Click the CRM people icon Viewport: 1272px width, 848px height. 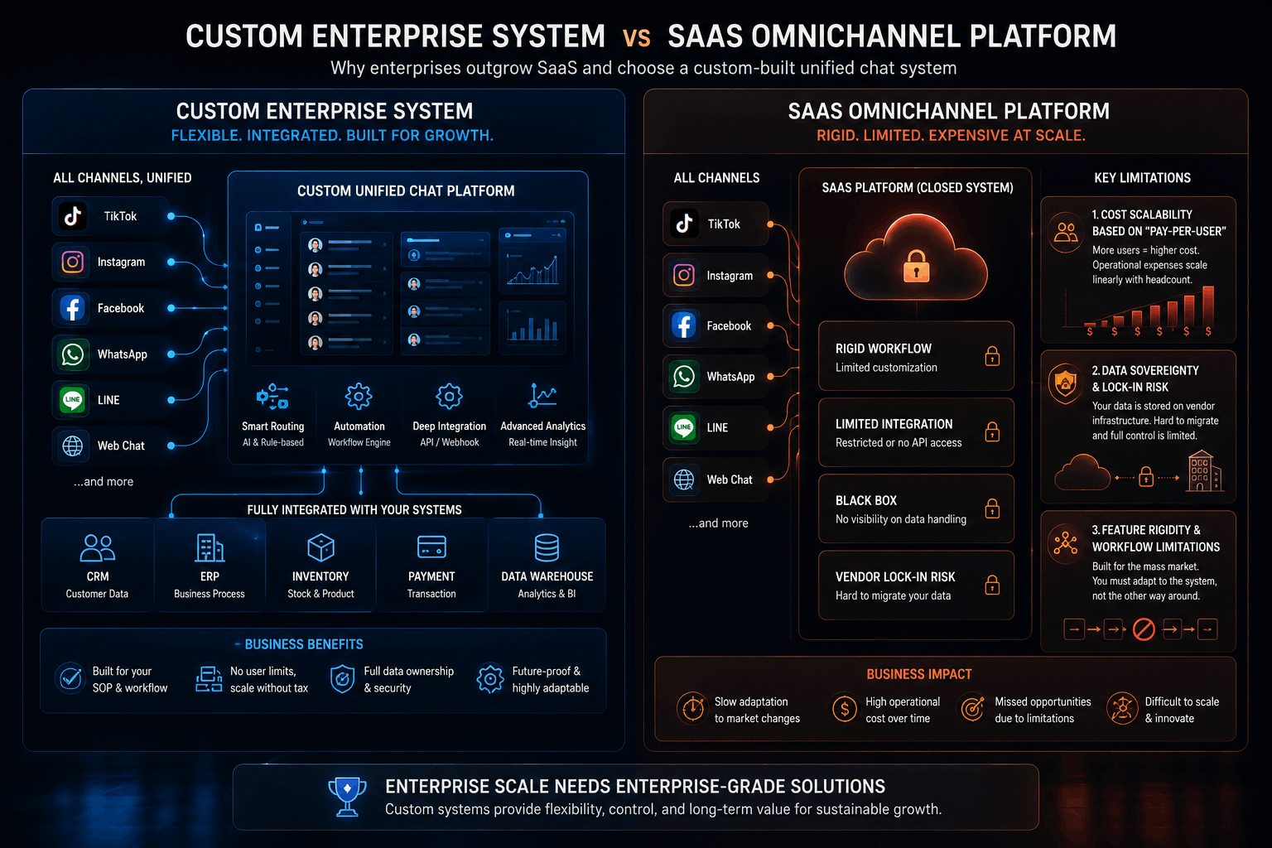(x=98, y=547)
